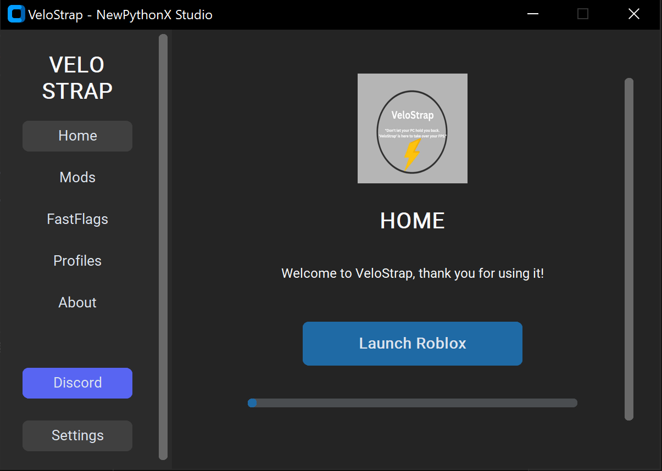This screenshot has width=662, height=471.
Task: Open the About page
Action: 77,303
